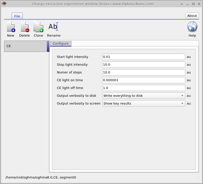The height and width of the screenshot is (184, 203).
Task: Clone the current experiment segment
Action: [38, 29]
